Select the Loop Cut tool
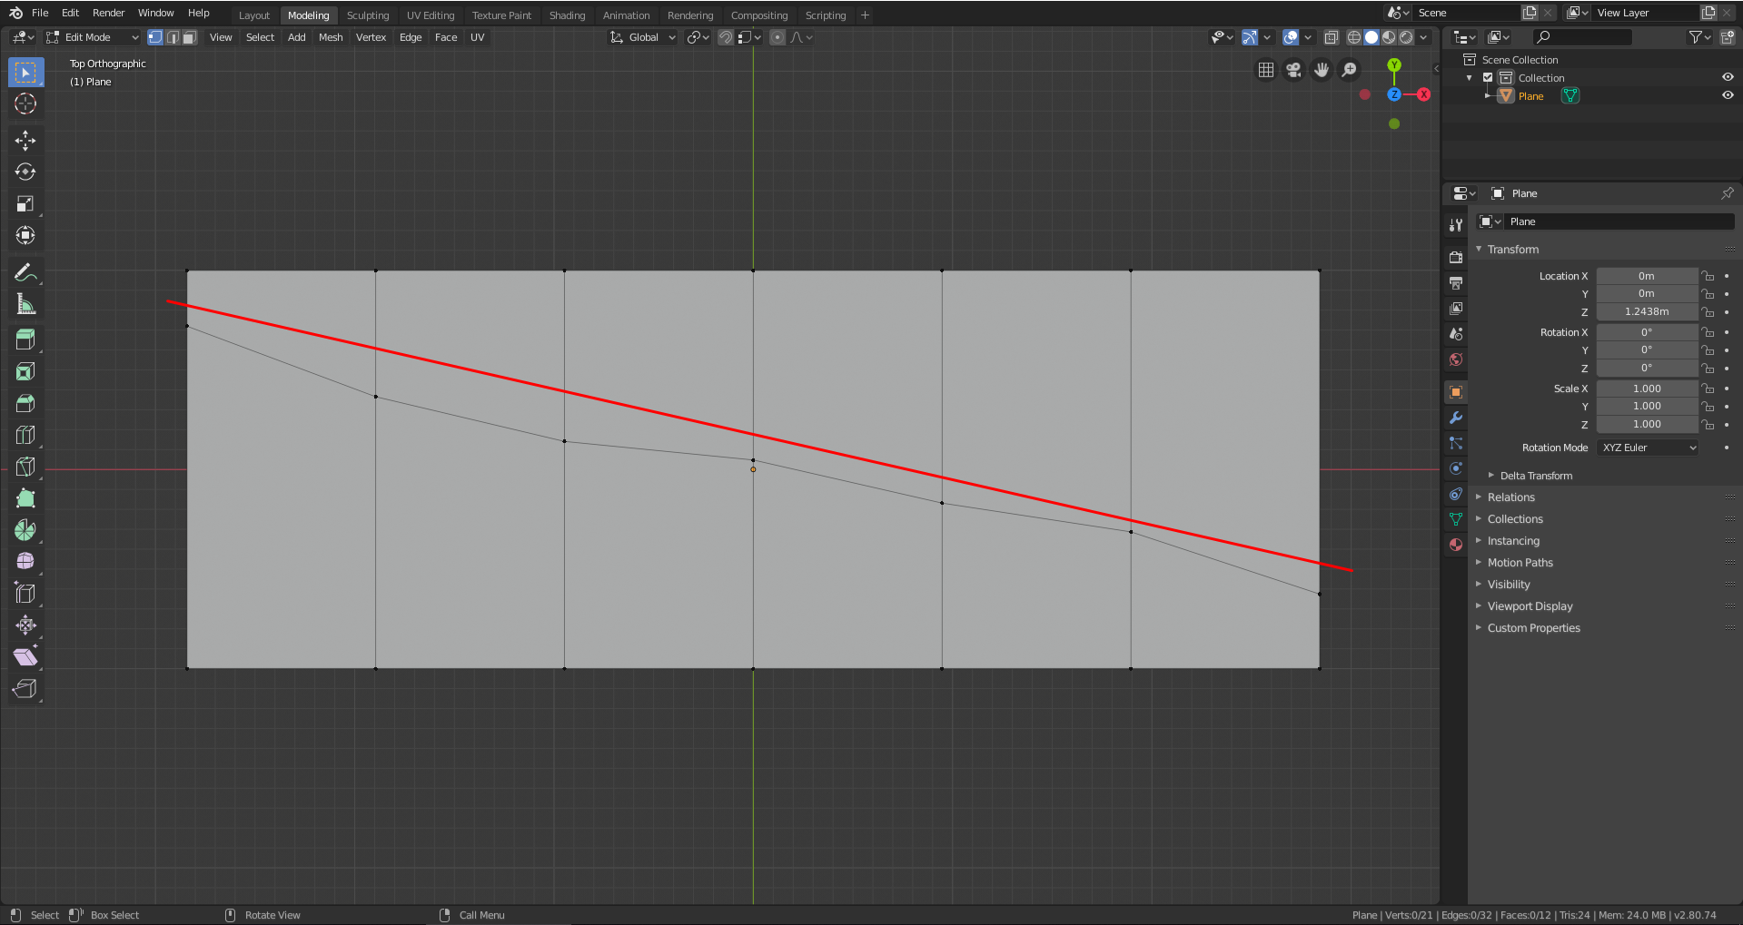This screenshot has height=925, width=1743. pos(25,435)
